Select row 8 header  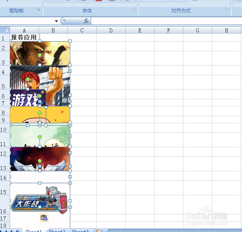(5, 111)
